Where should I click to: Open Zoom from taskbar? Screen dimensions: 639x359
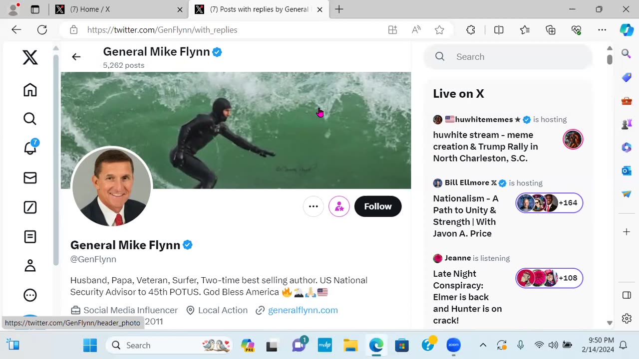(453, 345)
